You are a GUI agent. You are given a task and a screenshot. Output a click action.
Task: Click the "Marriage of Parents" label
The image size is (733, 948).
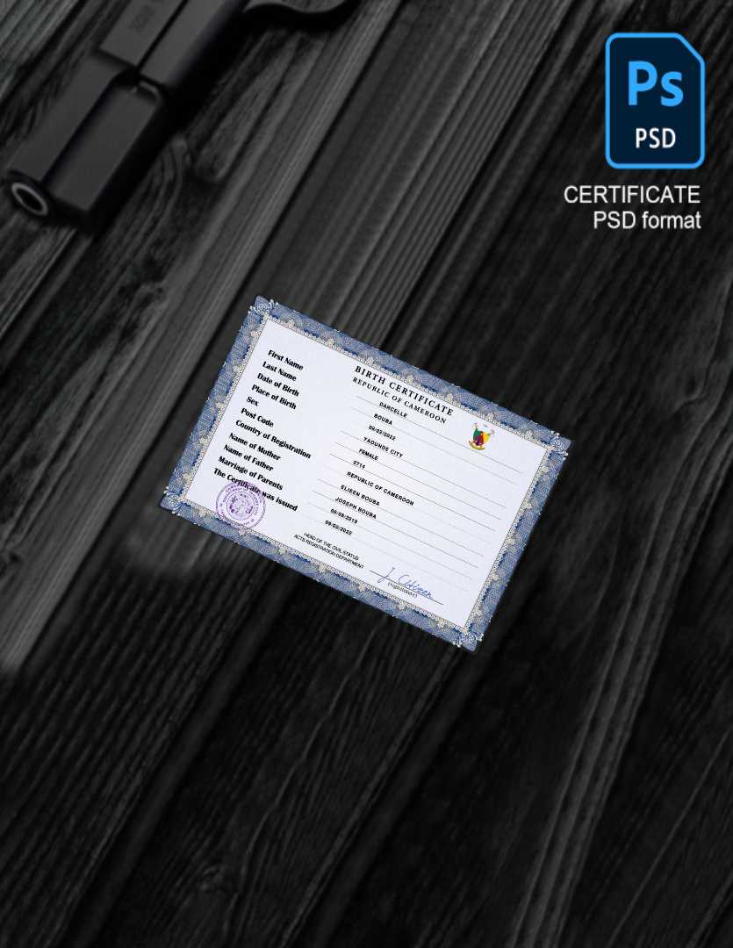250,473
